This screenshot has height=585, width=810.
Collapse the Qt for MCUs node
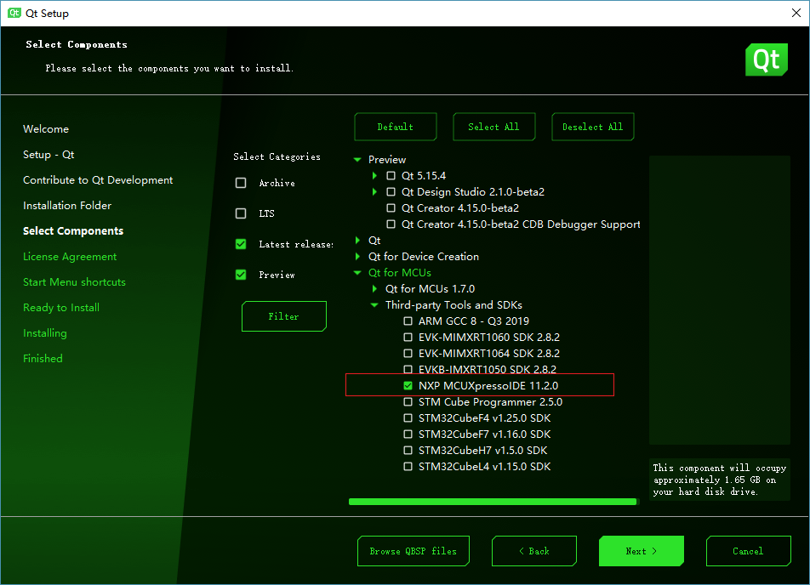pos(357,273)
